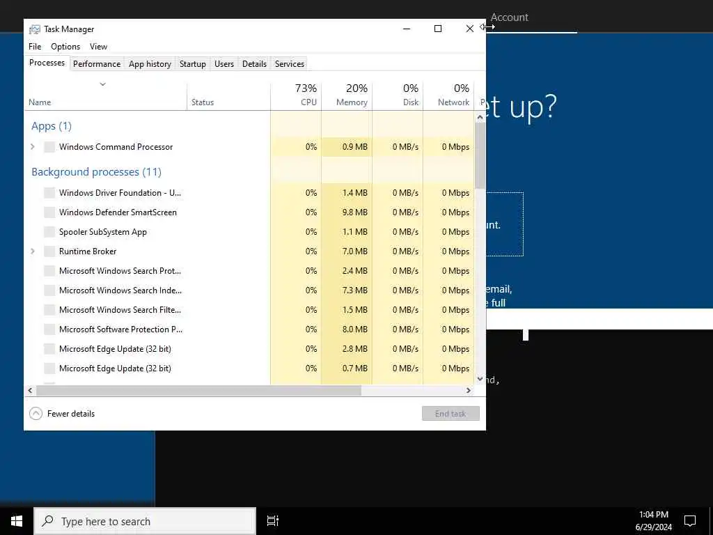713x535 pixels.
Task: Click the sort chevron above the Name column
Action: (103, 84)
